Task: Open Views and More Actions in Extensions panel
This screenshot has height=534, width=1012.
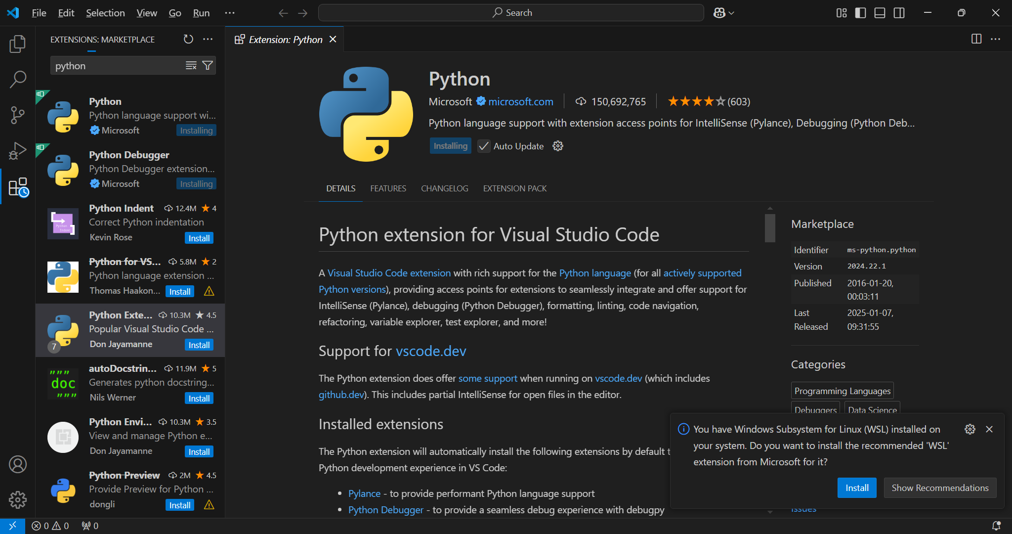Action: coord(208,39)
